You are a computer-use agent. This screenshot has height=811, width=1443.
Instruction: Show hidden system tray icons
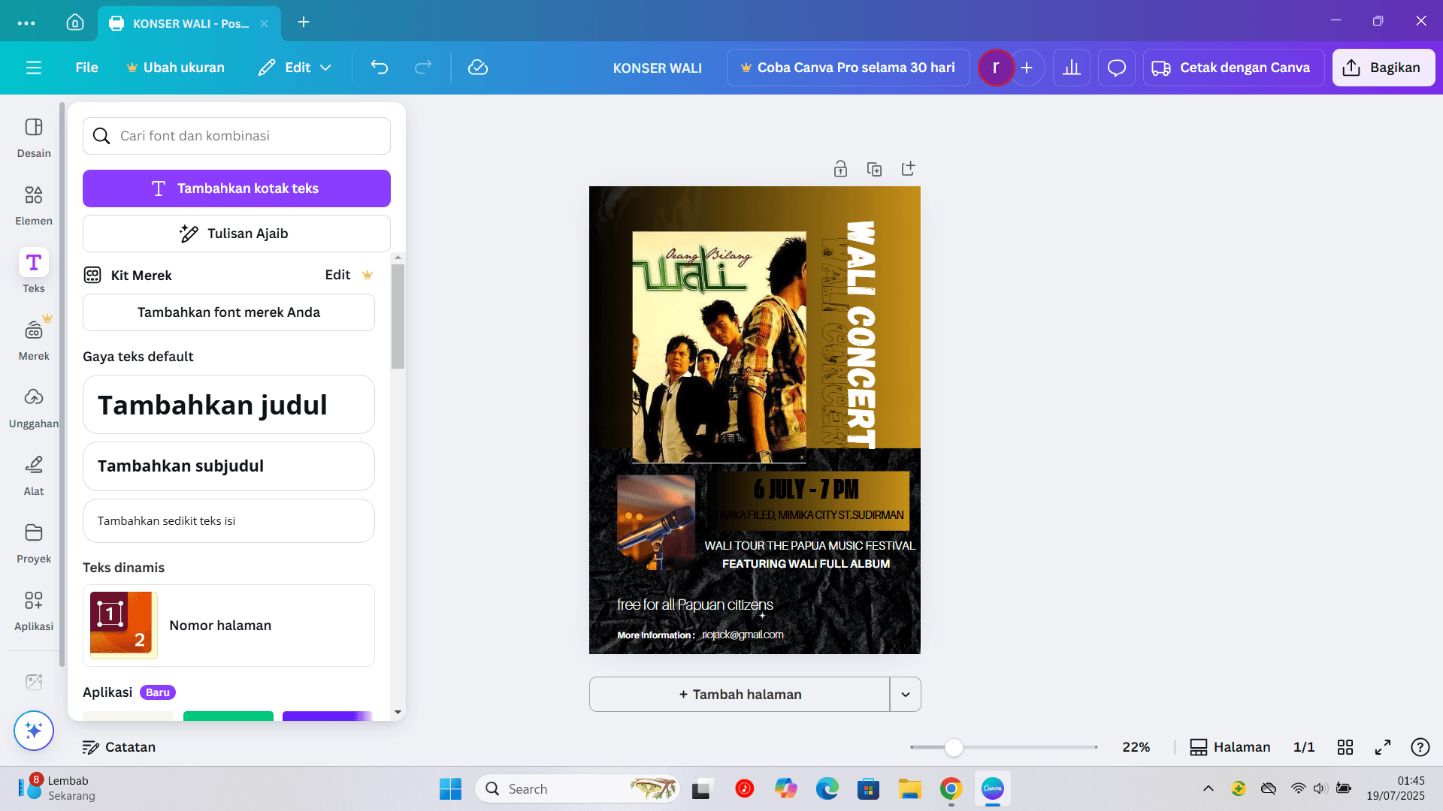click(1209, 788)
